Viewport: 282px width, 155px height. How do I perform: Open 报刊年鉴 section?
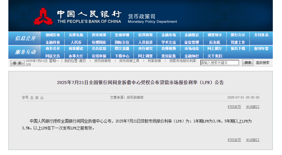point(261,48)
